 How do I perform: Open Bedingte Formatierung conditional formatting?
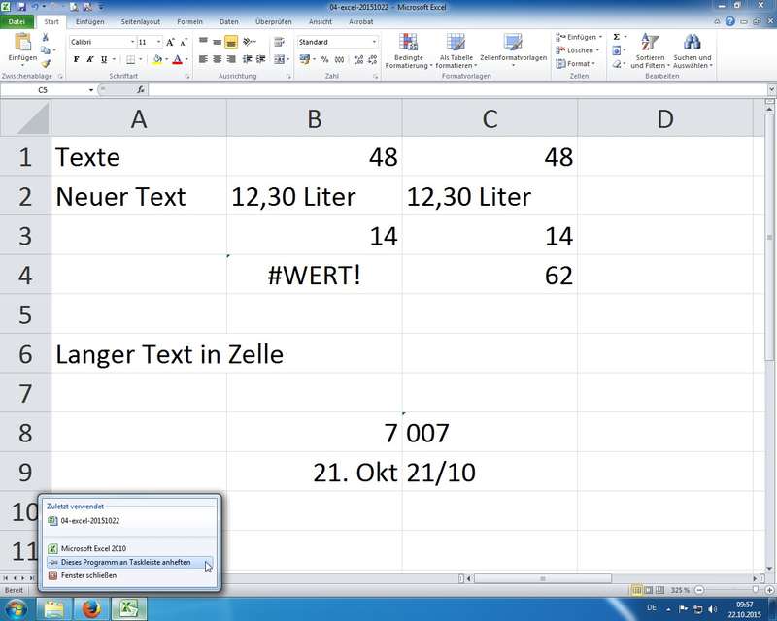point(408,51)
